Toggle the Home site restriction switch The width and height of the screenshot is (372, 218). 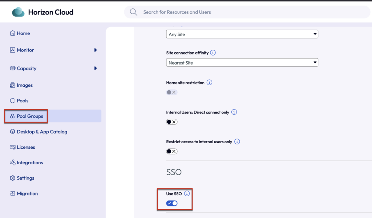[x=171, y=92]
